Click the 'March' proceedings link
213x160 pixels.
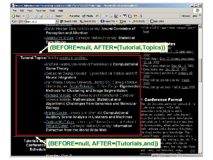(185, 80)
